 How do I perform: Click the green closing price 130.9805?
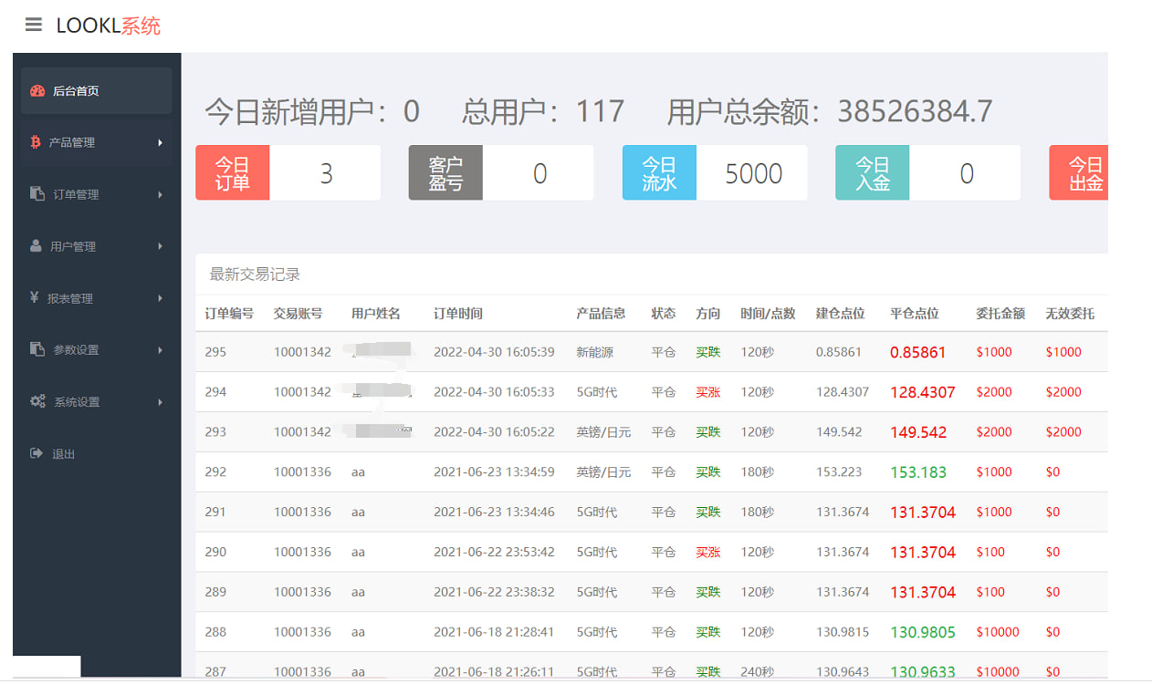tap(923, 632)
